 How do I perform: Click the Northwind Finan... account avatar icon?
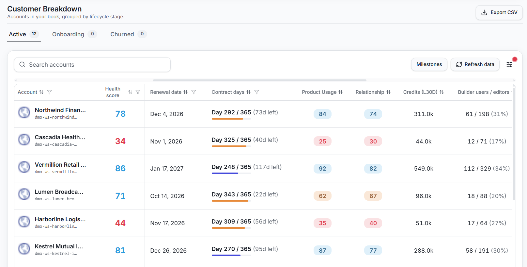pyautogui.click(x=24, y=112)
